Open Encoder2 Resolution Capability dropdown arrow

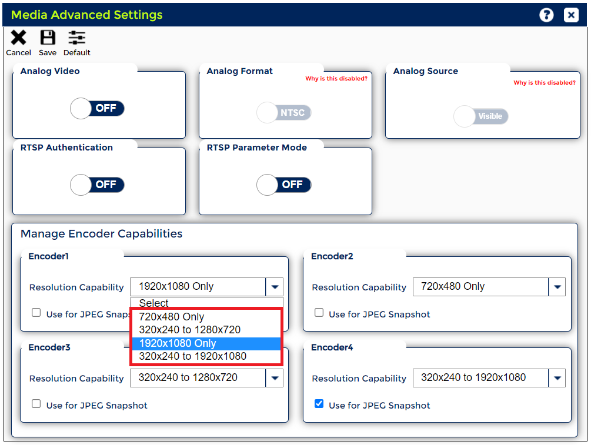click(x=557, y=287)
